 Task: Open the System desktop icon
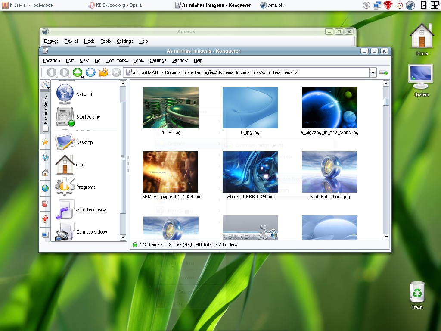(x=421, y=81)
